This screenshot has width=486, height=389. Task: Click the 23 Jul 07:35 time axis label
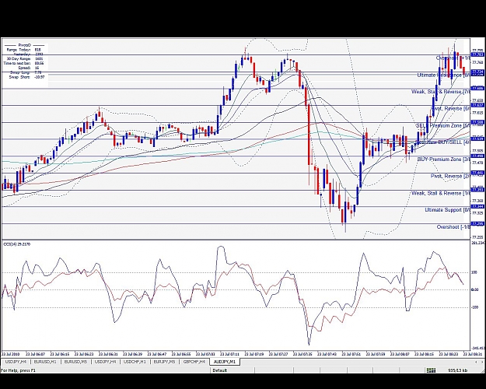pyautogui.click(x=302, y=354)
